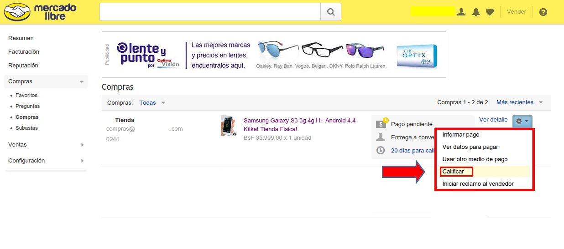564x249 pixels.
Task: Click the 'Pago pendiente' status text
Action: pyautogui.click(x=412, y=124)
